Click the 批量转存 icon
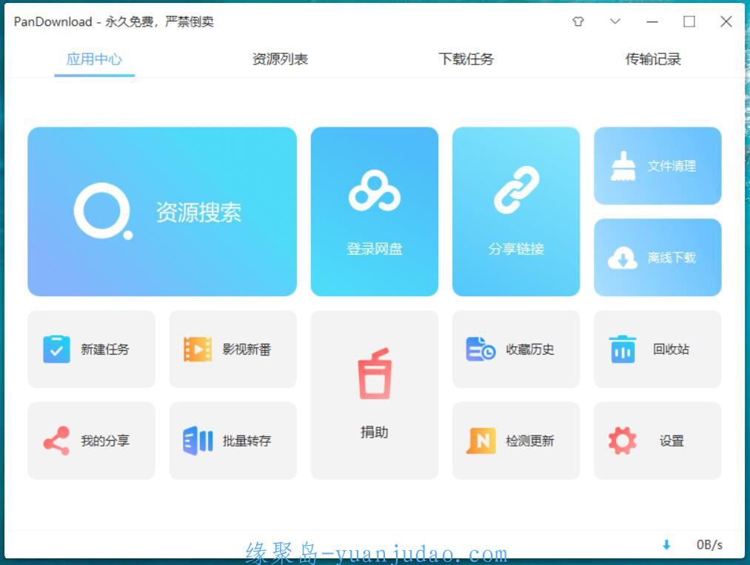 coord(198,441)
